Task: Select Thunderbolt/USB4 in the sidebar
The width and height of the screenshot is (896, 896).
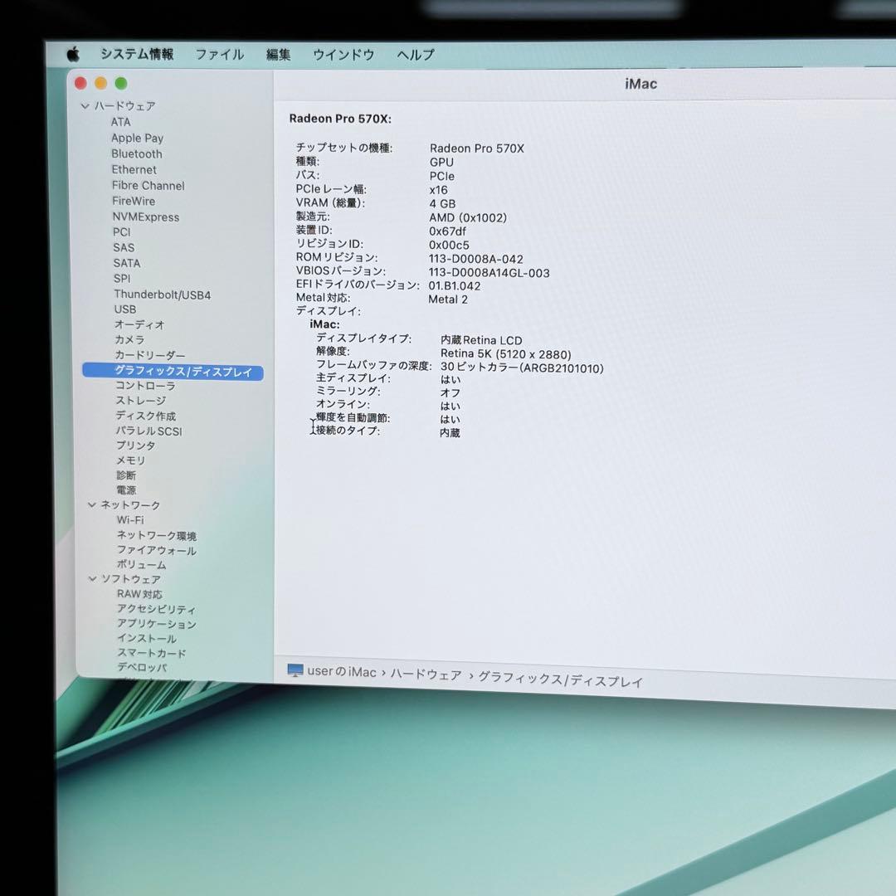Action: click(163, 295)
